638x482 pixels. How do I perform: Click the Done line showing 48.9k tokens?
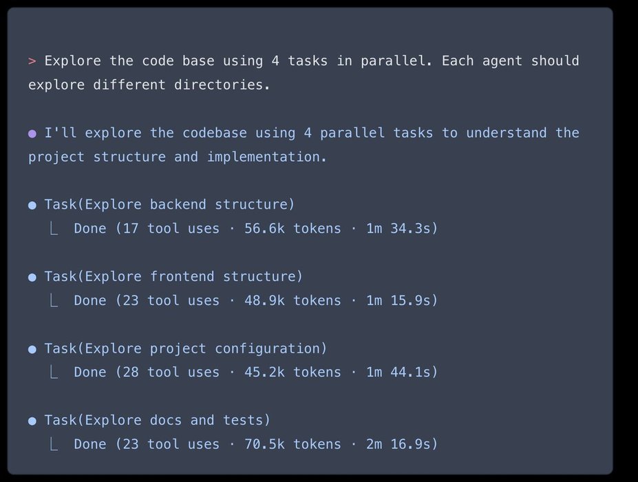coord(255,300)
